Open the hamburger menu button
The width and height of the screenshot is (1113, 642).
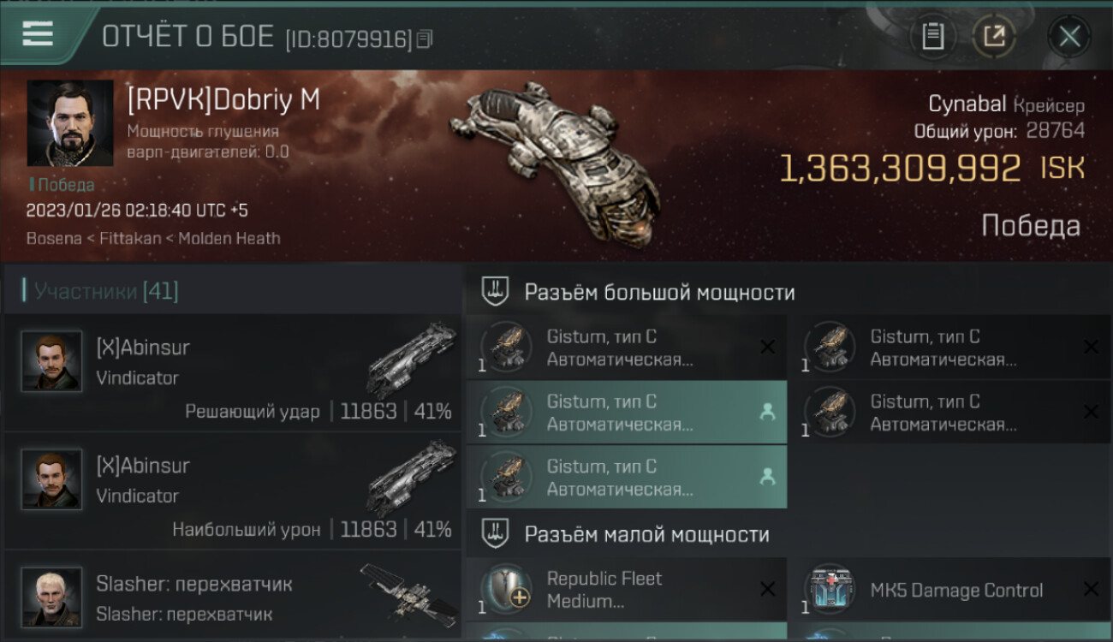[38, 34]
